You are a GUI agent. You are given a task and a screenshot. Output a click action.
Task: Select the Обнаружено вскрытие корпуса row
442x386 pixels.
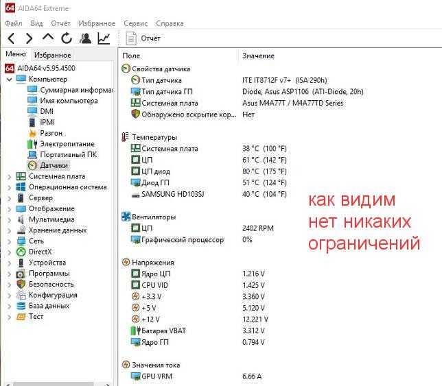pyautogui.click(x=193, y=114)
